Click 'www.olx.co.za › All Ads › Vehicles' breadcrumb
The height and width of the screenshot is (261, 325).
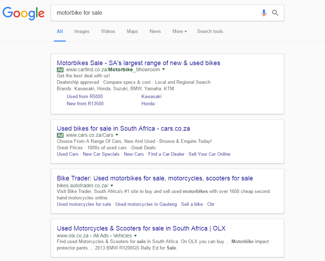94,236
